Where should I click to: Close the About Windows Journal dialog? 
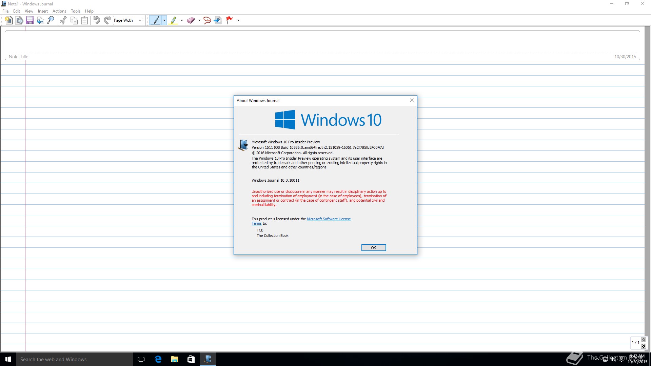click(412, 100)
